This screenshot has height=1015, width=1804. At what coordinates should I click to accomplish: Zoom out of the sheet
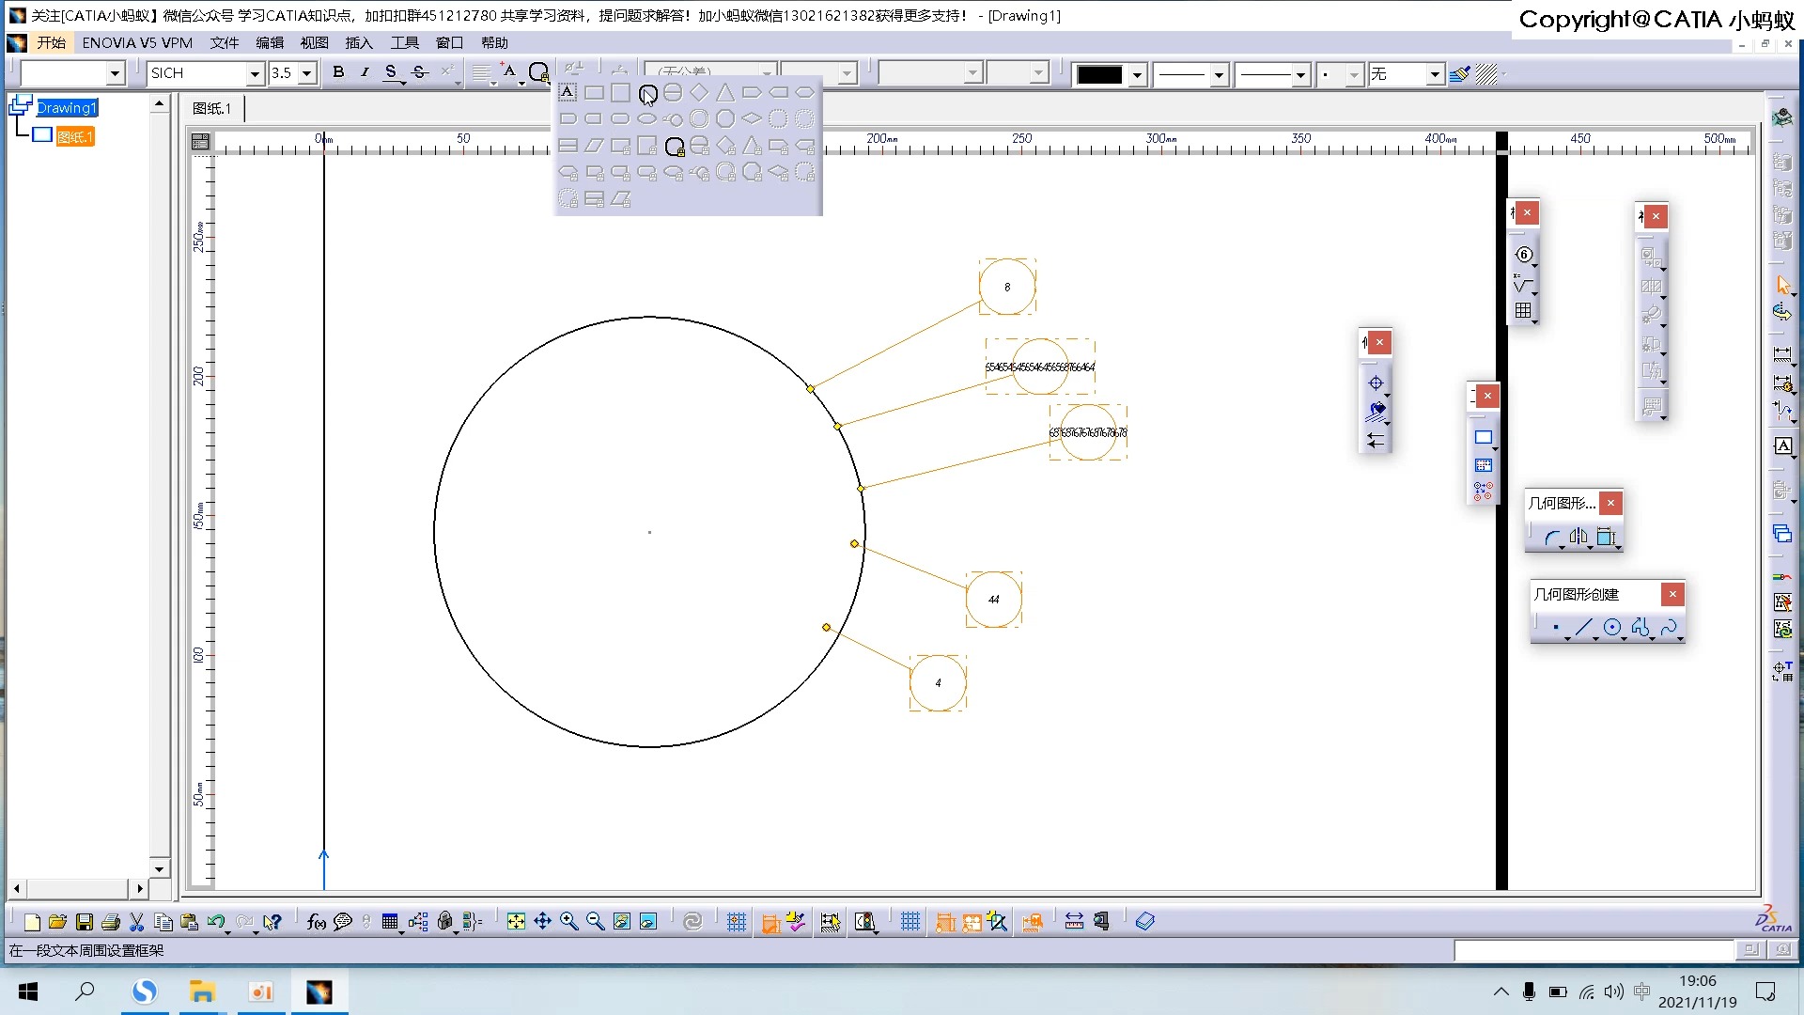(x=595, y=922)
